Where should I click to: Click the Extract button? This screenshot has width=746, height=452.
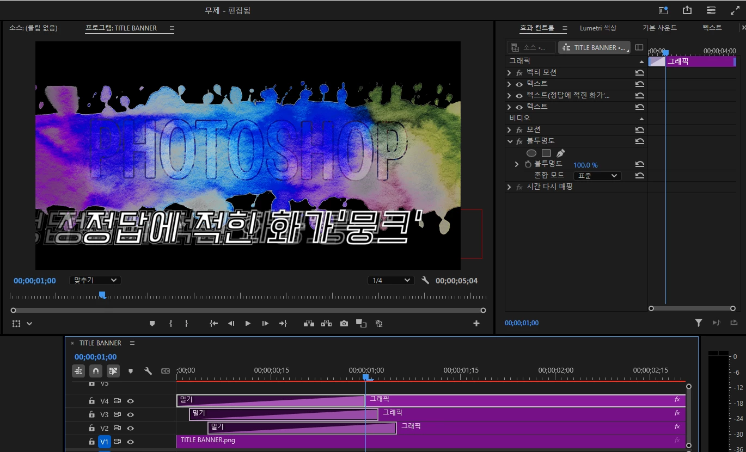click(x=326, y=323)
